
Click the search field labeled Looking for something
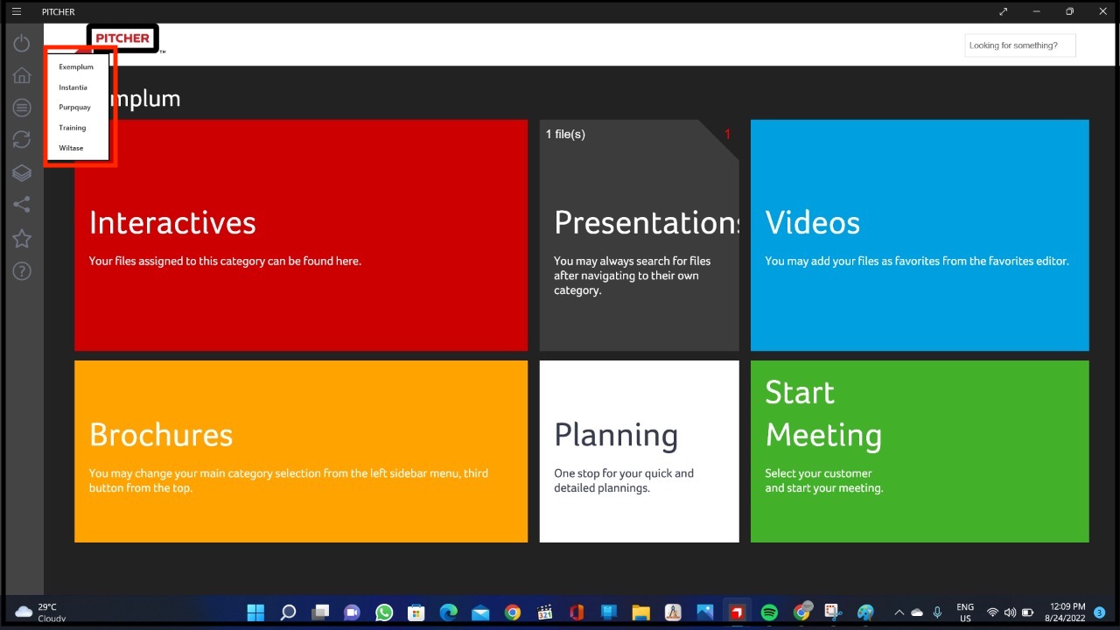tap(1018, 45)
